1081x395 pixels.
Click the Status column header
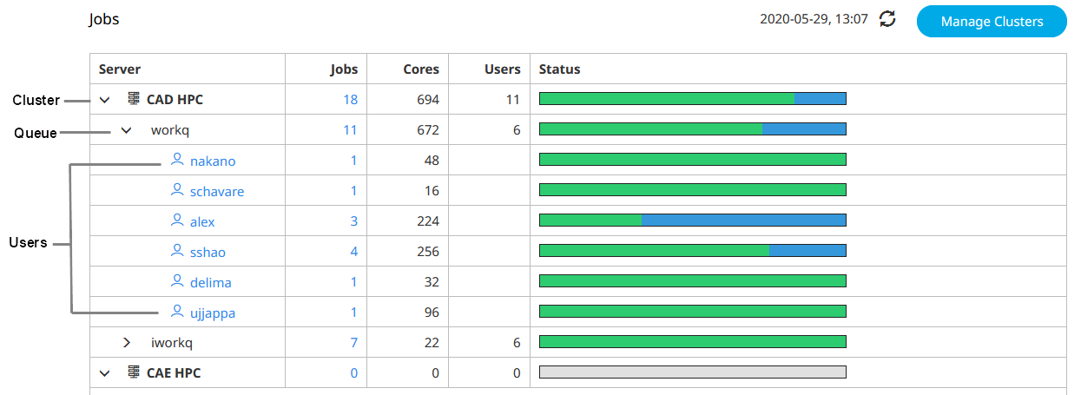coord(559,69)
